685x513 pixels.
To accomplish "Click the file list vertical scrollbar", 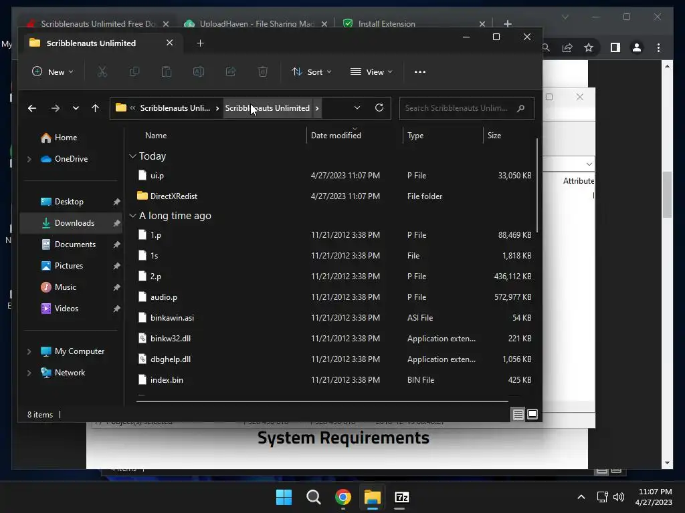I will tap(536, 186).
